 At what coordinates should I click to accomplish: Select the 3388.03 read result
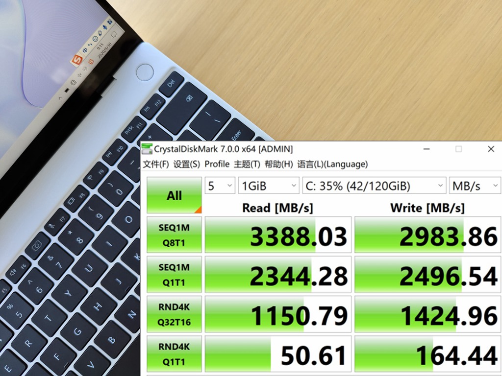point(278,235)
